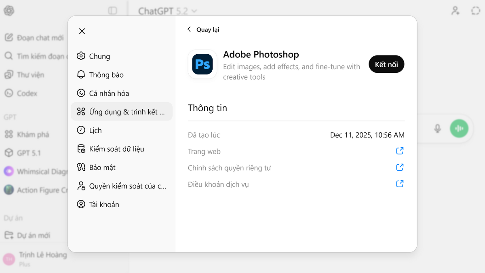Screen dimensions: 485x273
Task: Expand the ChatGPT 5.2 model dropdown
Action: pos(167,11)
